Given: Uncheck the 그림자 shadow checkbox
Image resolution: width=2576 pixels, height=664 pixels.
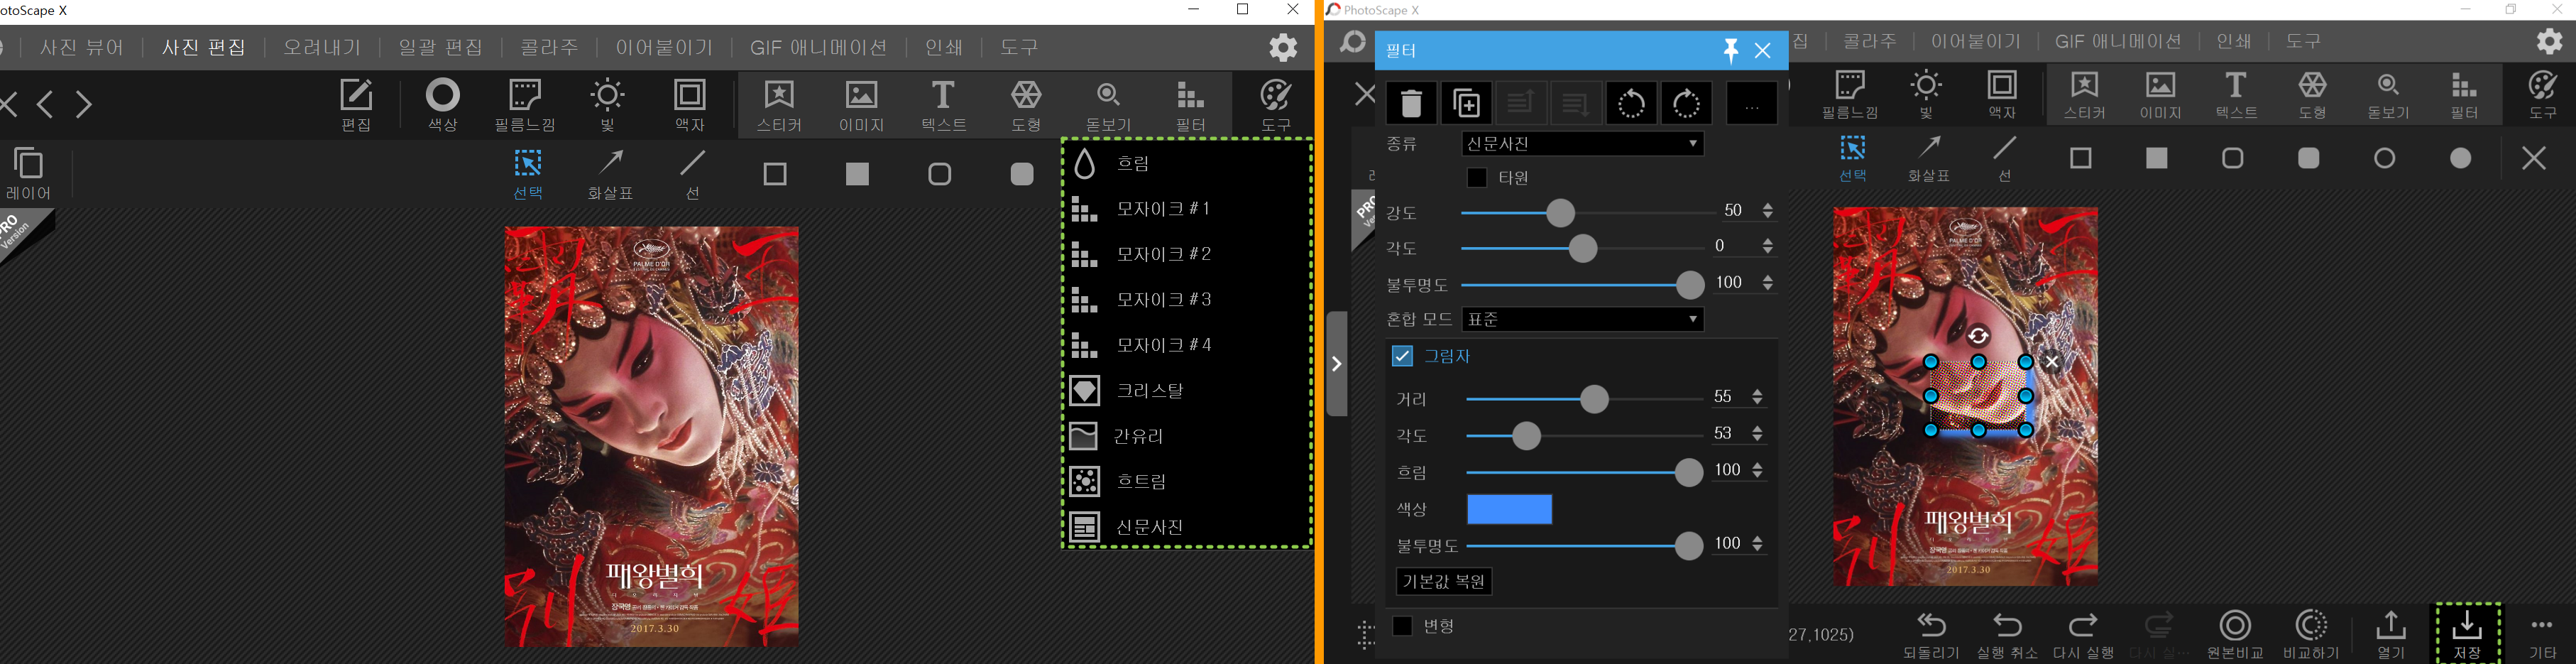Looking at the screenshot, I should (1402, 356).
